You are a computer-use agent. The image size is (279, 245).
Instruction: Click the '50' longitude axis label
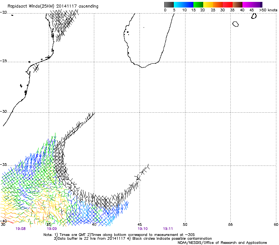185,225
